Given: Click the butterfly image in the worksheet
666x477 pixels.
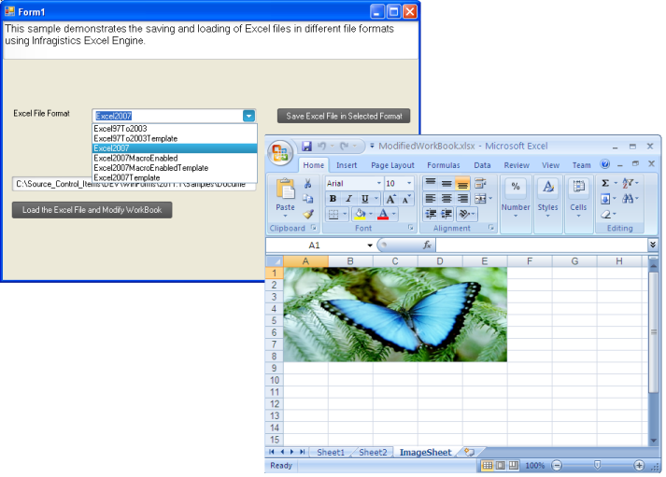Looking at the screenshot, I should (x=395, y=315).
